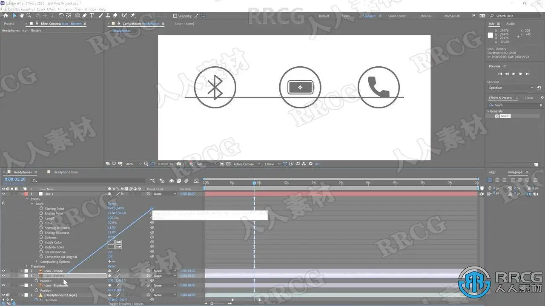545x306 pixels.
Task: Select the Selection arrow tool
Action: 14,16
